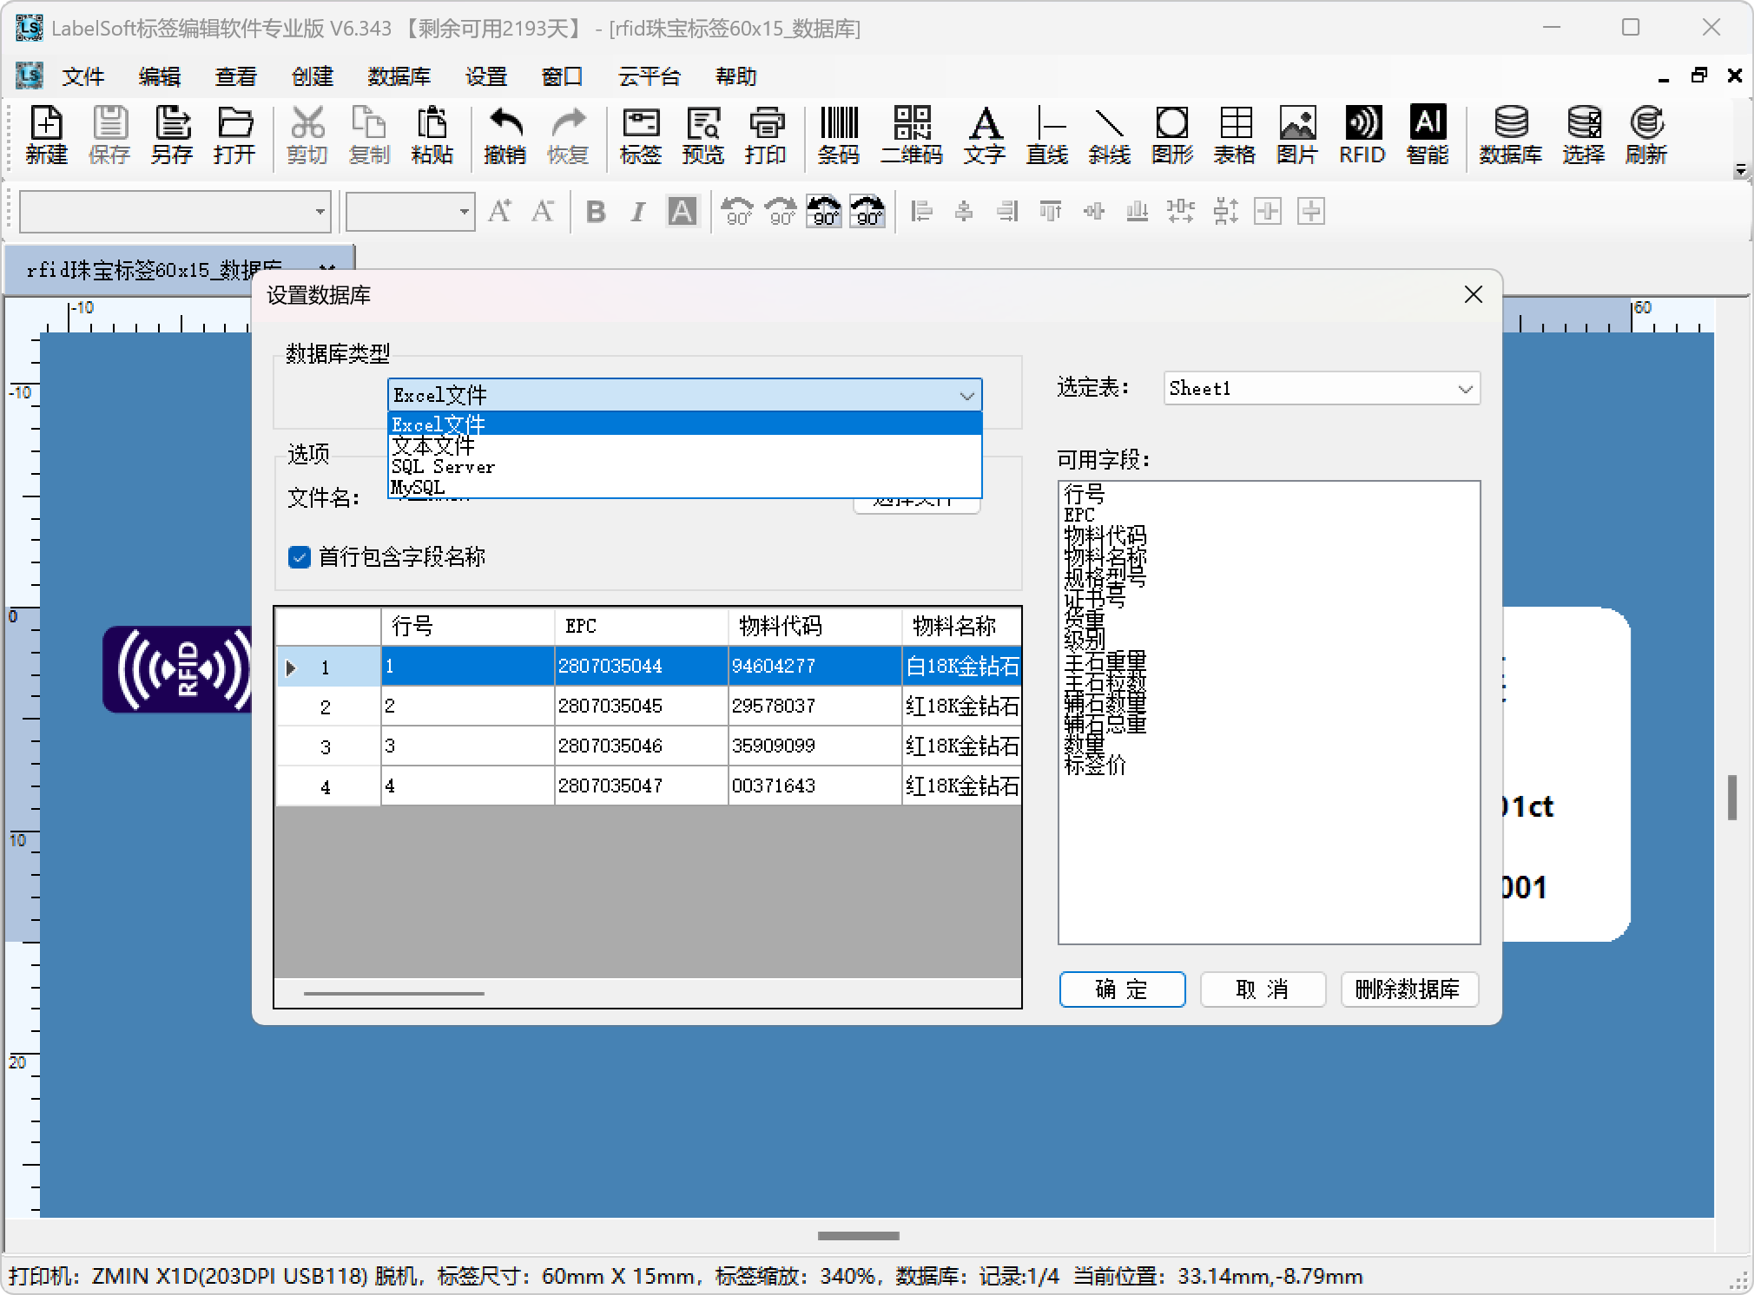Click the 物料代码 column header
1754x1295 pixels.
click(x=814, y=626)
